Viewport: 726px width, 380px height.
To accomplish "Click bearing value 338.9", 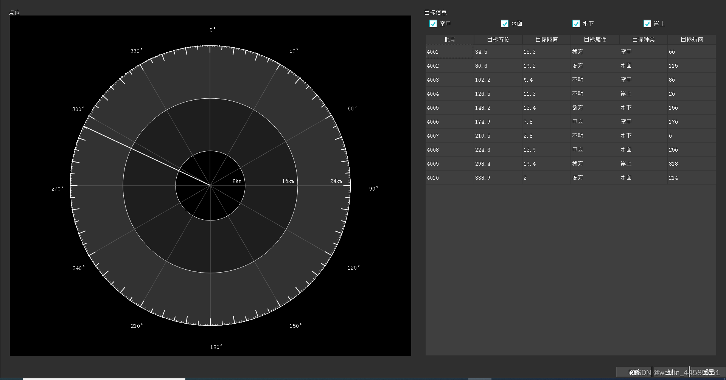I will point(498,178).
